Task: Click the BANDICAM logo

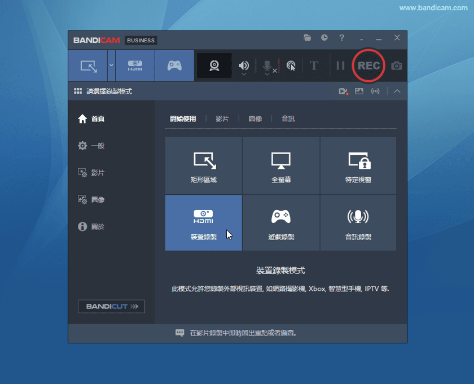Action: [96, 40]
